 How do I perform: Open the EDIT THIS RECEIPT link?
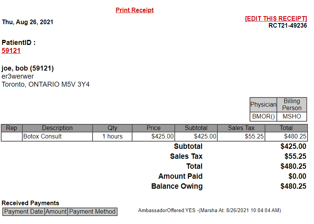coord(276,19)
